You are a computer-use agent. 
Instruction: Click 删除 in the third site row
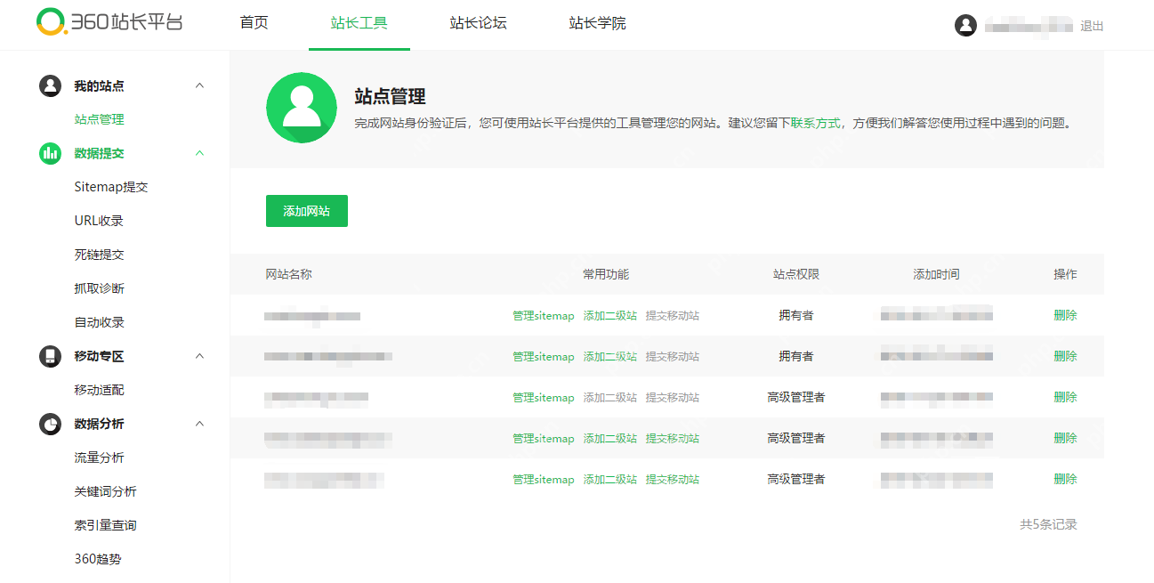[1065, 397]
